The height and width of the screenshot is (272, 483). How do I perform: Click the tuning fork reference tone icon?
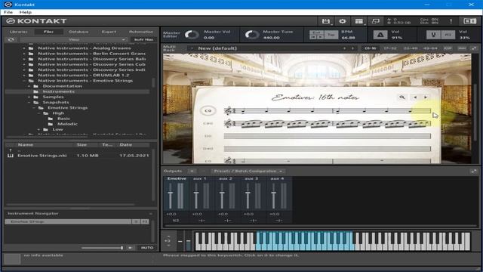point(433,35)
